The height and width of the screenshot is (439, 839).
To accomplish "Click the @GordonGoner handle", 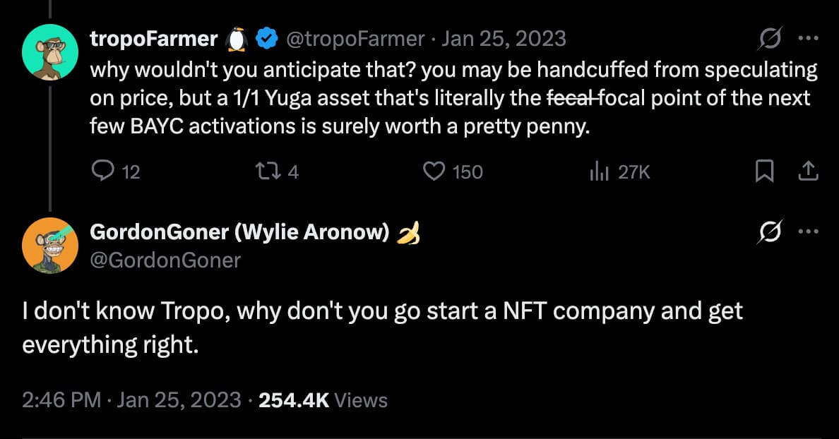I will coord(165,260).
